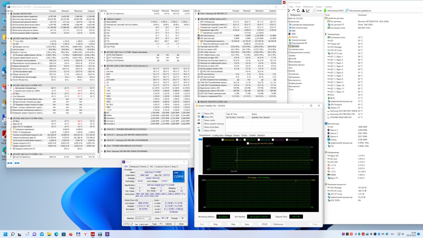
Task: Open CPUID from the Stability Test window
Action: point(264,224)
